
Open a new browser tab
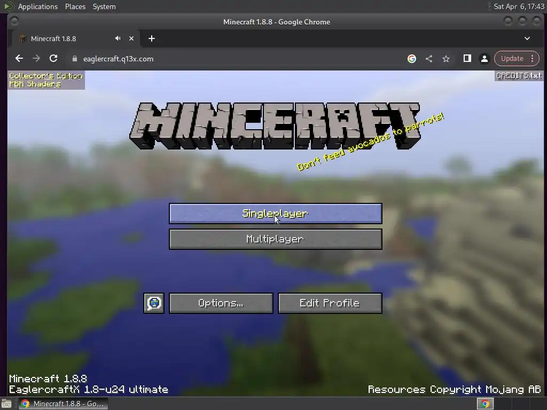point(151,38)
